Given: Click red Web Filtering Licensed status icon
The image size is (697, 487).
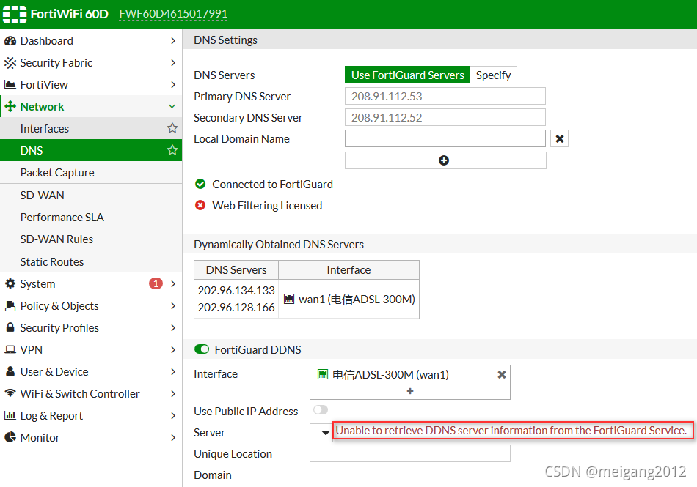Looking at the screenshot, I should [x=200, y=205].
